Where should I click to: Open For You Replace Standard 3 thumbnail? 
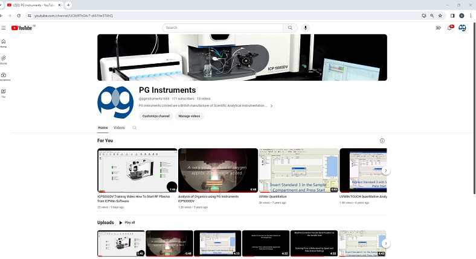(x=363, y=170)
